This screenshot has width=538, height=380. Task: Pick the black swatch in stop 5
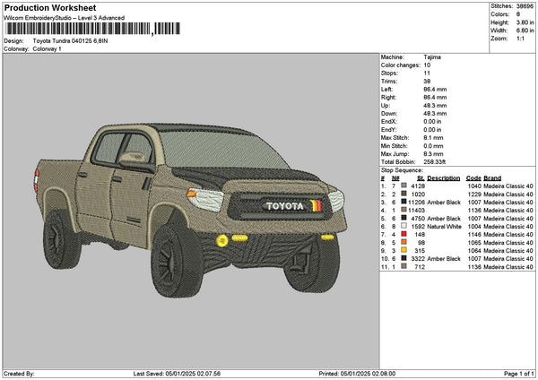point(403,218)
